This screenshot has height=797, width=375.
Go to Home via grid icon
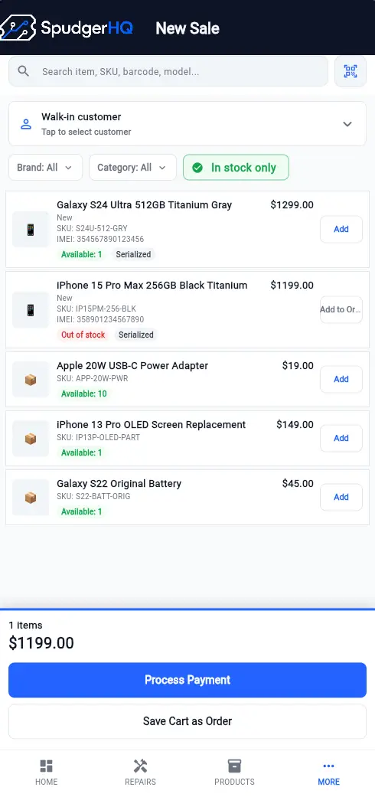[x=46, y=766]
